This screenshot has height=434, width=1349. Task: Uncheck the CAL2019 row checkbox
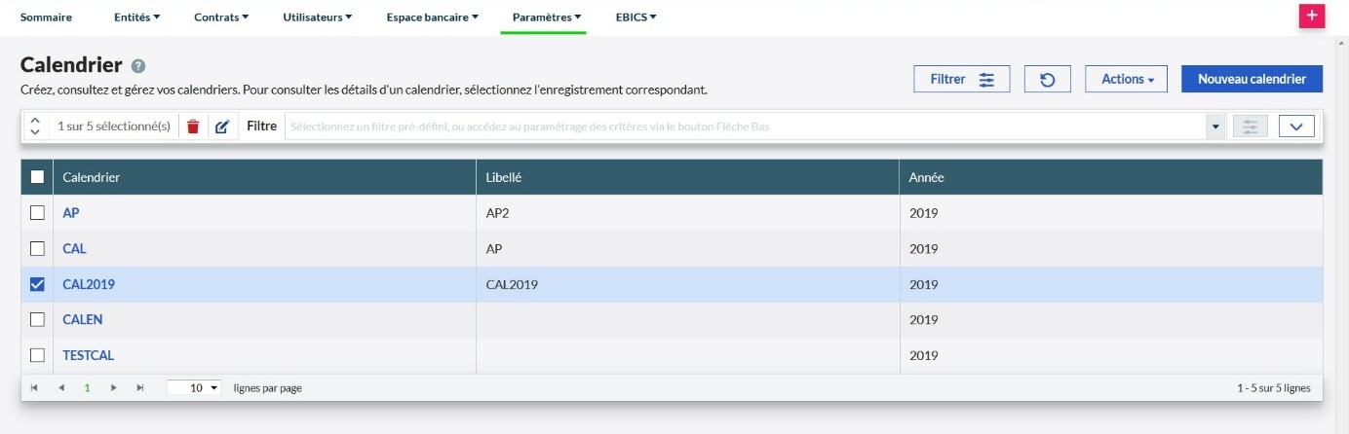coord(37,285)
